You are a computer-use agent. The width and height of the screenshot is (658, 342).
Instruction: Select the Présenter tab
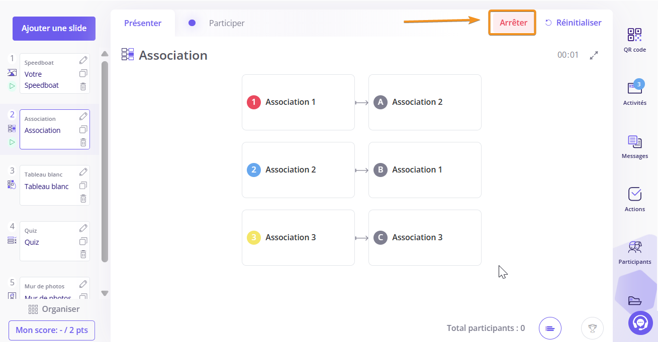[143, 23]
